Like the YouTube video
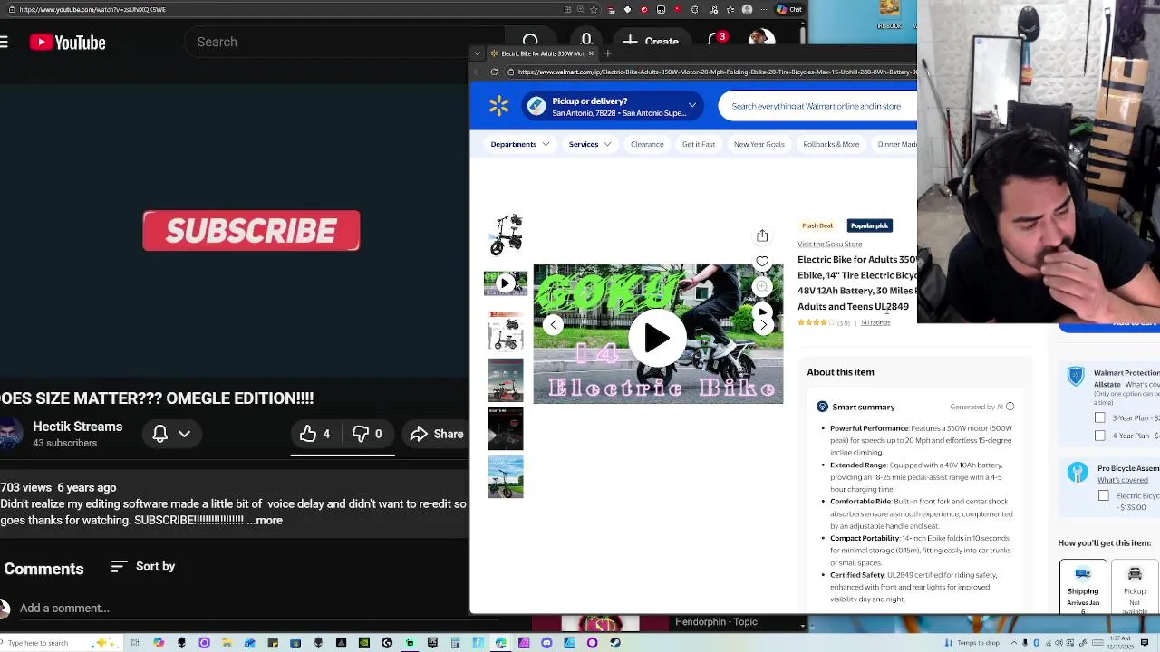 click(x=315, y=434)
